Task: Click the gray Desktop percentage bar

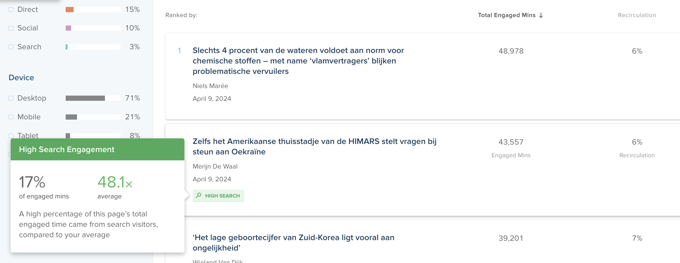Action: pyautogui.click(x=85, y=98)
